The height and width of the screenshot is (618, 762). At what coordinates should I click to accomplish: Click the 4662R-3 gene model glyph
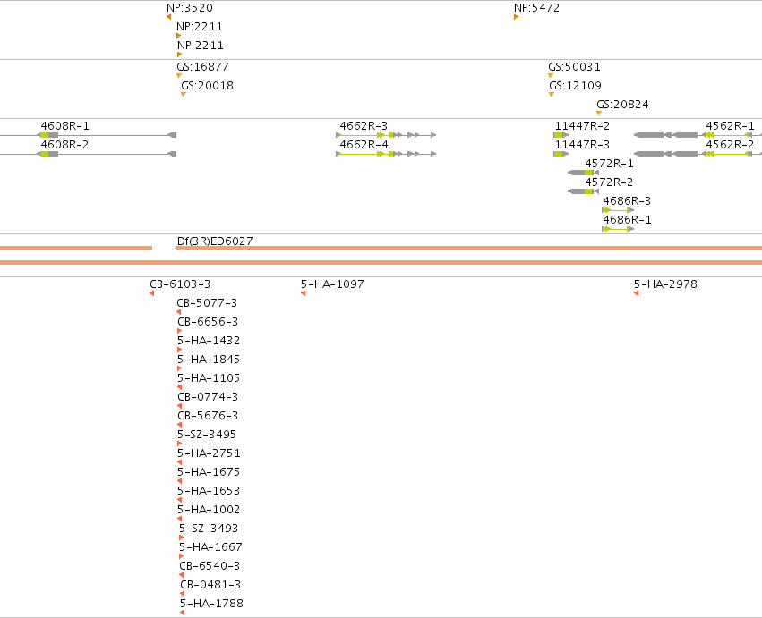(x=386, y=135)
